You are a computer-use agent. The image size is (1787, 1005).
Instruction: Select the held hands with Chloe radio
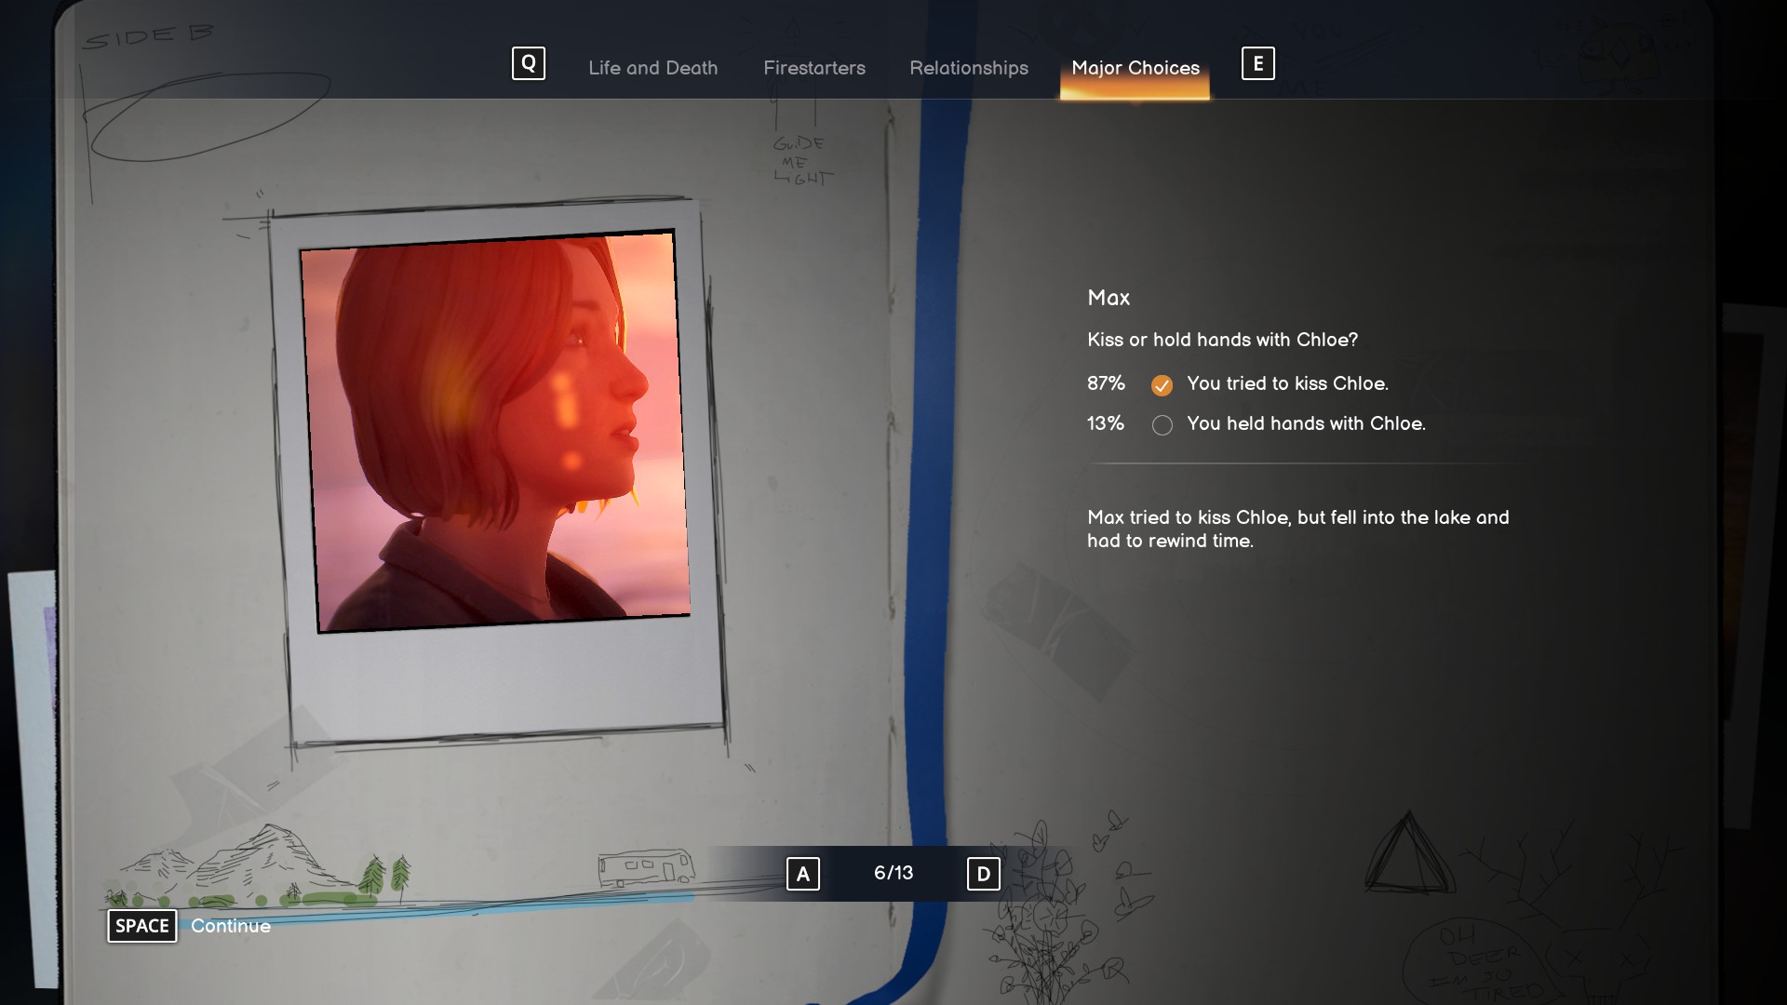1162,425
